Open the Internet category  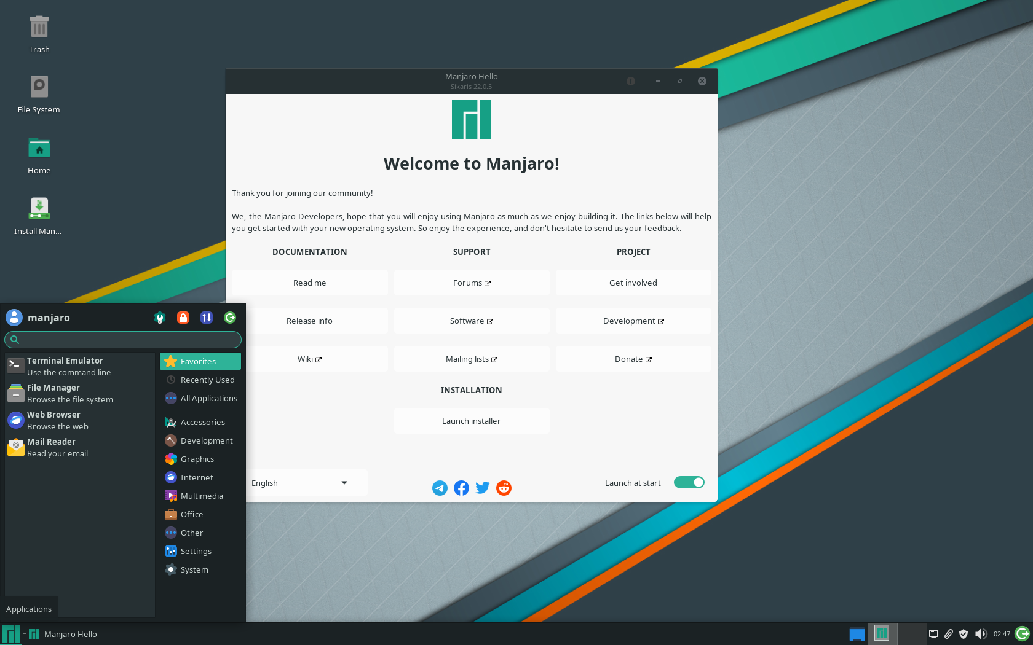point(200,477)
